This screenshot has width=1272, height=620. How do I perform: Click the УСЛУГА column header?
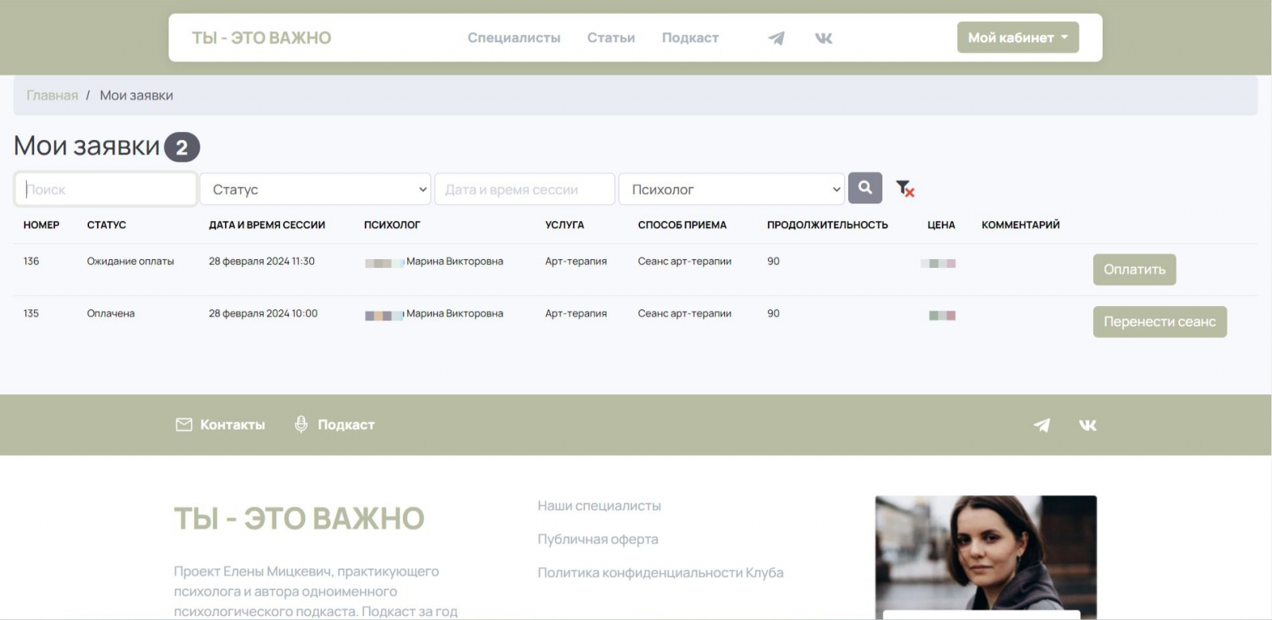[564, 225]
